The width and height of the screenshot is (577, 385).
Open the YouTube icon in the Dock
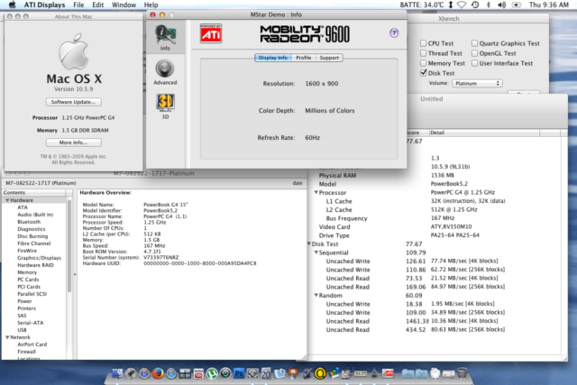(x=198, y=373)
